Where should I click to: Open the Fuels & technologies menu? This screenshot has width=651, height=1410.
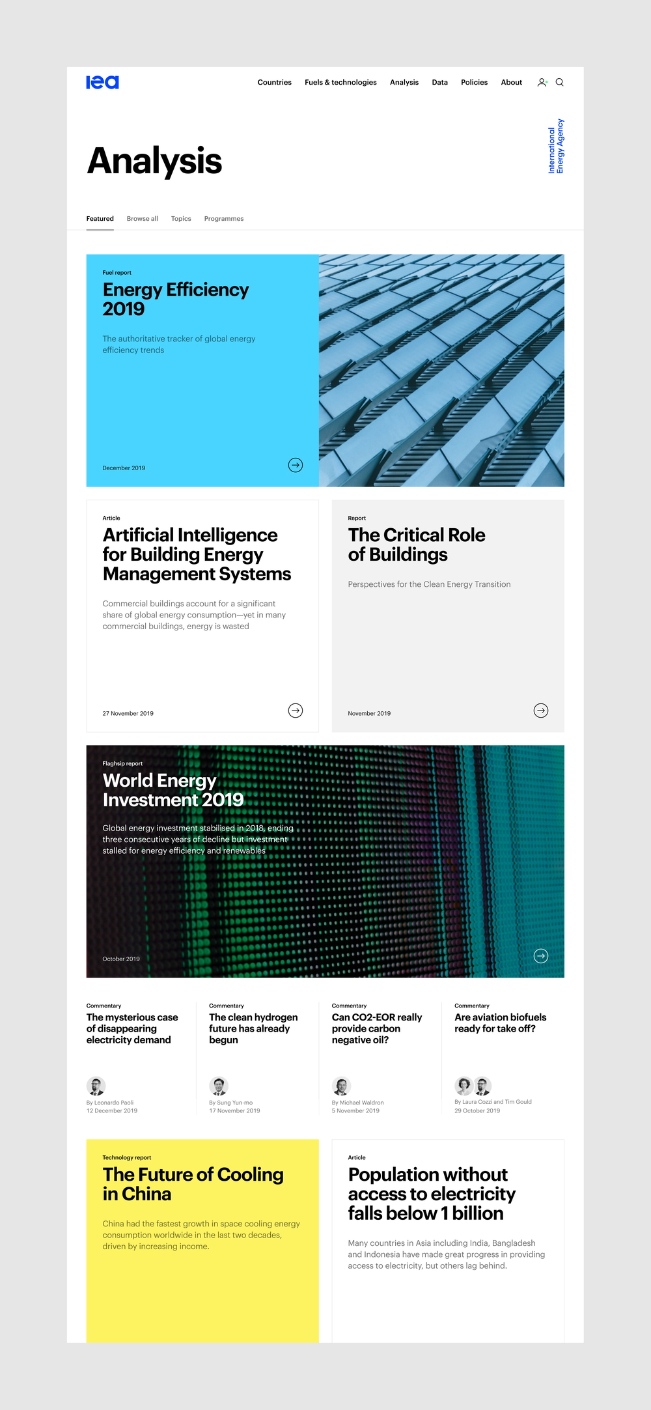coord(340,82)
